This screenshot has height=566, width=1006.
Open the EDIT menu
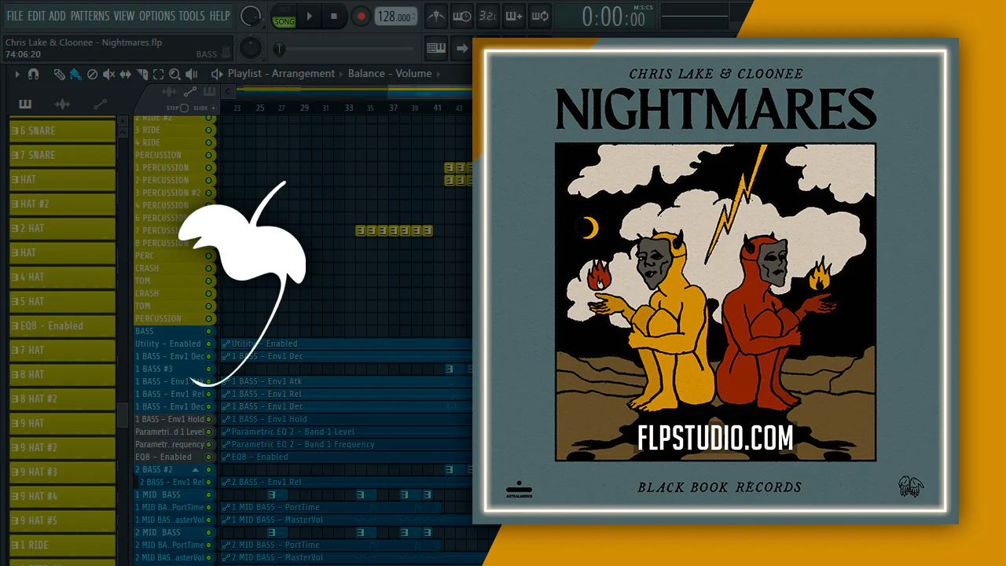tap(36, 16)
